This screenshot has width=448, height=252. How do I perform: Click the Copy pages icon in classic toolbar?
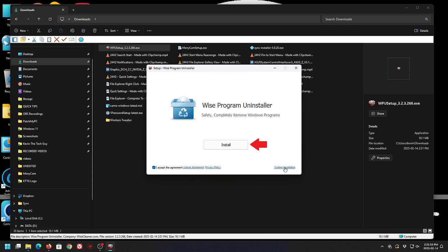pyautogui.click(x=42, y=39)
